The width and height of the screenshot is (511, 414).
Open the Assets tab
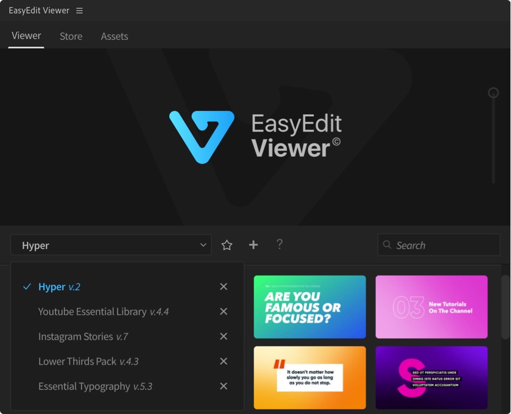114,37
